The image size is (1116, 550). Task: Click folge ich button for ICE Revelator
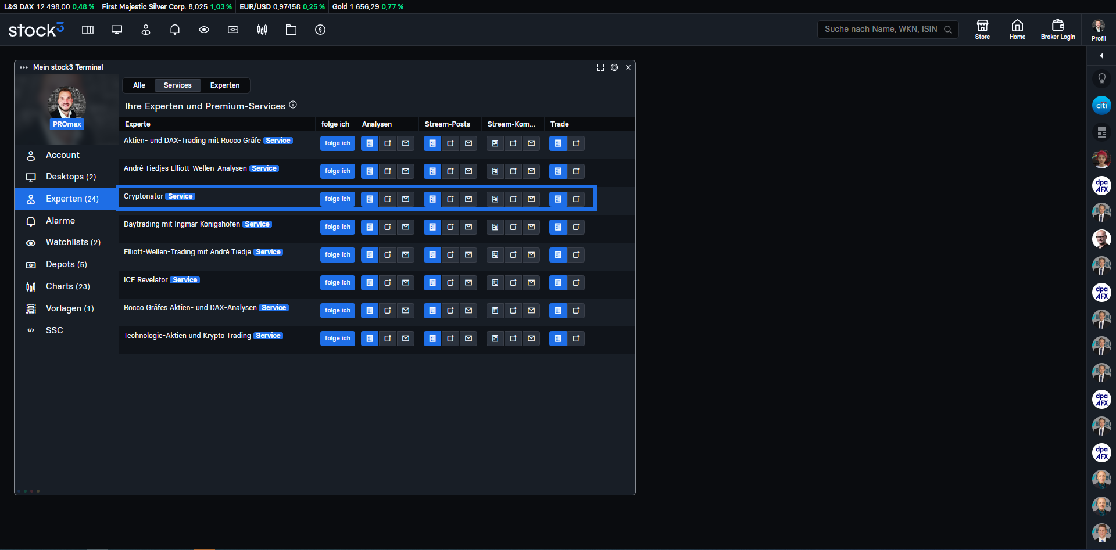pos(338,283)
